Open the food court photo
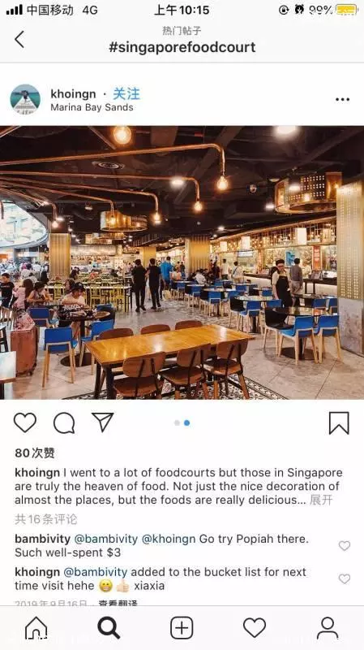The height and width of the screenshot is (650, 364). [x=182, y=262]
